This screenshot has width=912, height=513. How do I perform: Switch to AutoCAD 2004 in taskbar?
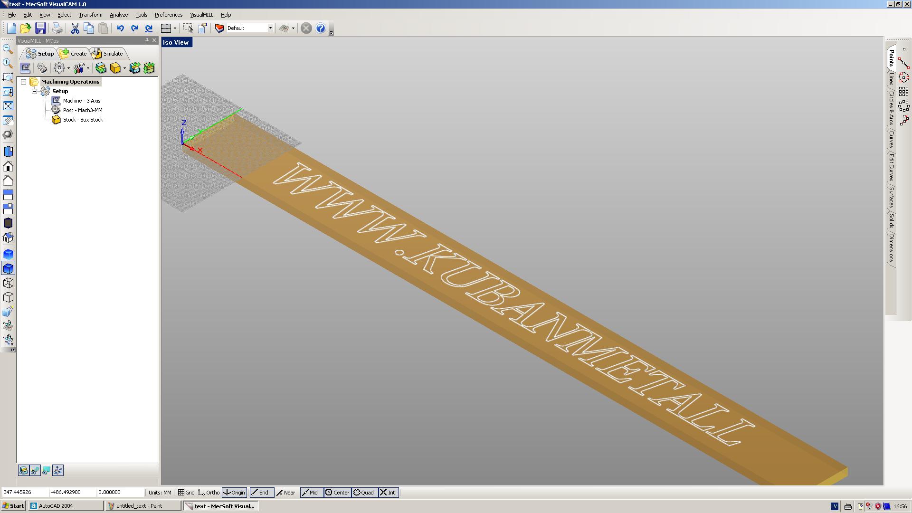(x=66, y=506)
